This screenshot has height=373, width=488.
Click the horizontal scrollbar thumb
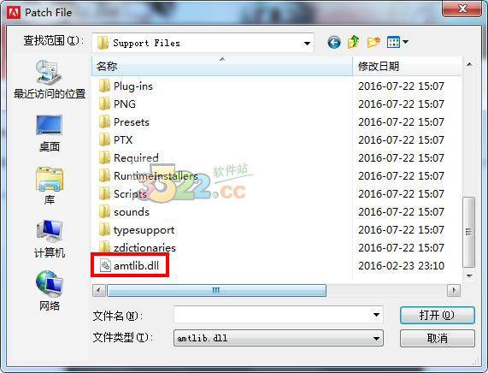216,290
